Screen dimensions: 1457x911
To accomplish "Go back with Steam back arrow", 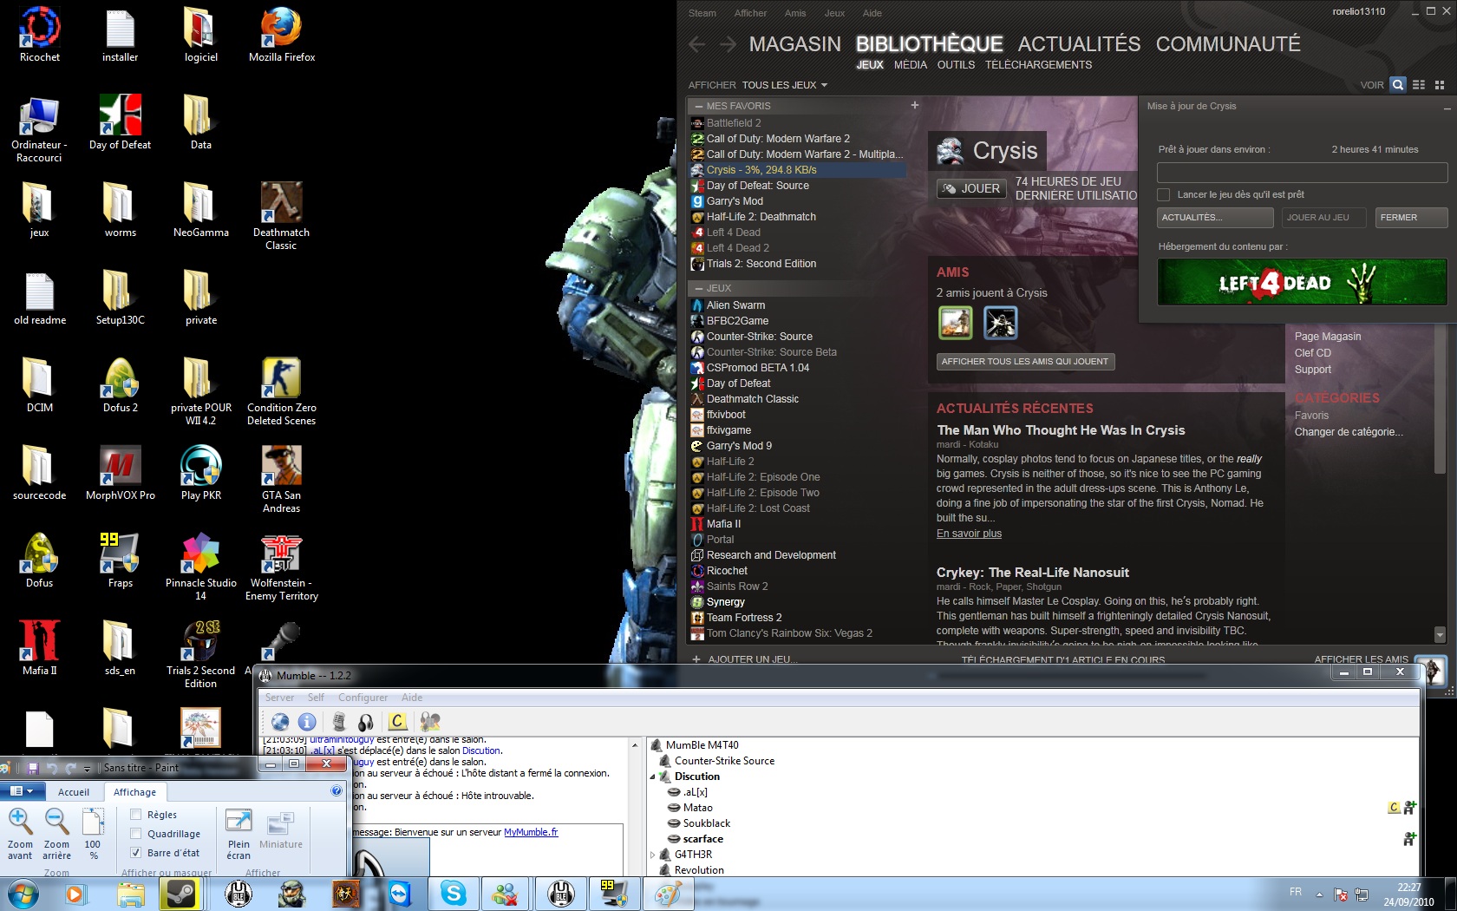I will click(x=696, y=44).
